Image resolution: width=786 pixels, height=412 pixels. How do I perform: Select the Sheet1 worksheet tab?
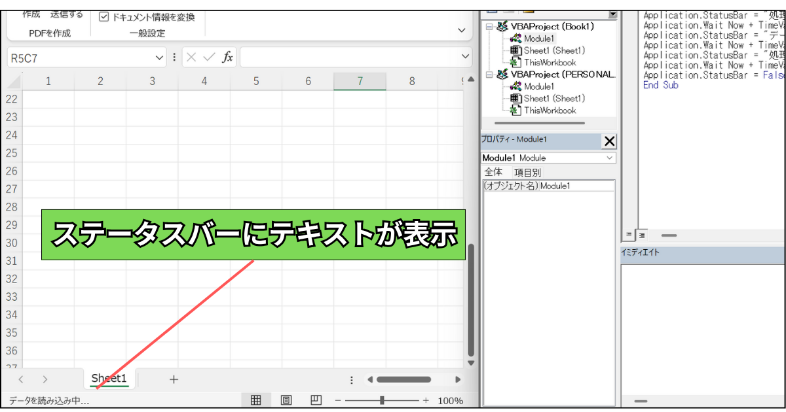pos(109,378)
